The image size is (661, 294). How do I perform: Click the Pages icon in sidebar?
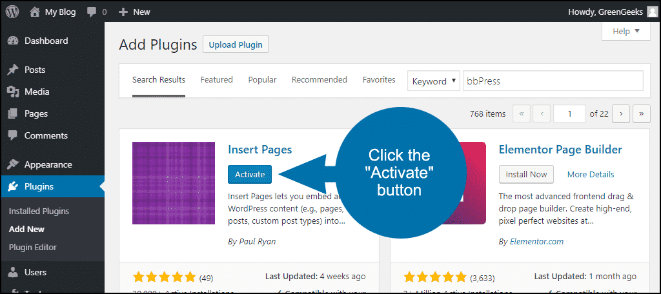(13, 113)
